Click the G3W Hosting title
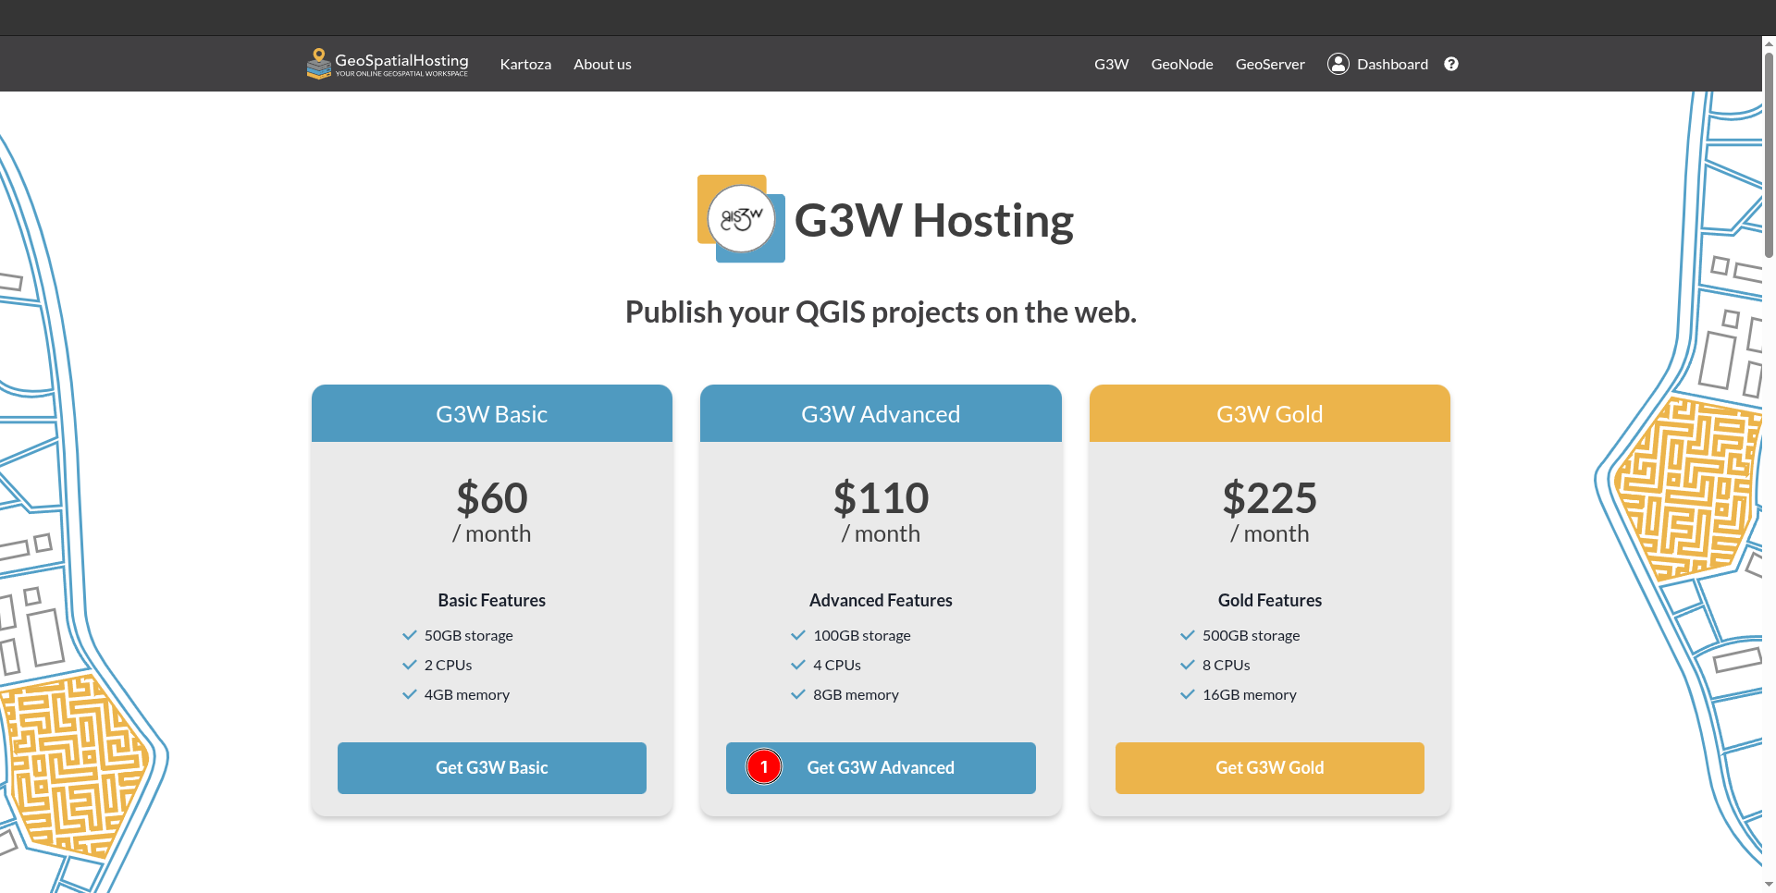 click(x=934, y=220)
